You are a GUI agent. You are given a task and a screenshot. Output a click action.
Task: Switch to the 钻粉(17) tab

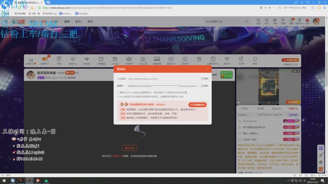click(x=293, y=108)
